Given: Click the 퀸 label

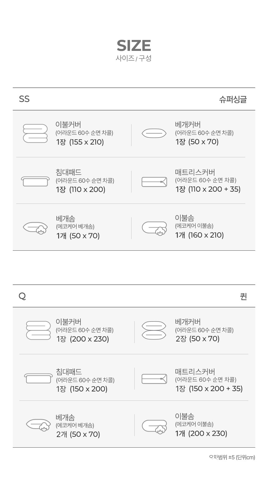Looking at the screenshot, I should (243, 296).
